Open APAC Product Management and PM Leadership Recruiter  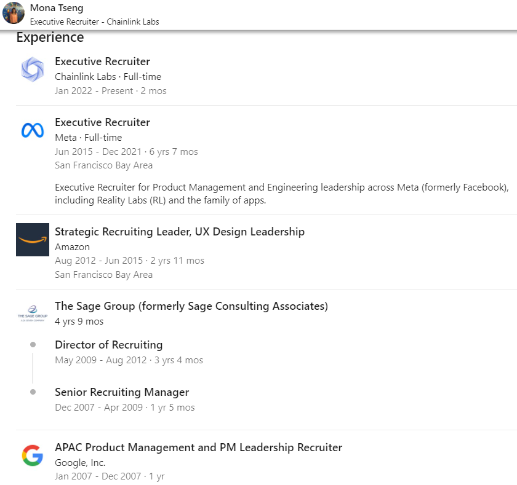click(x=198, y=448)
